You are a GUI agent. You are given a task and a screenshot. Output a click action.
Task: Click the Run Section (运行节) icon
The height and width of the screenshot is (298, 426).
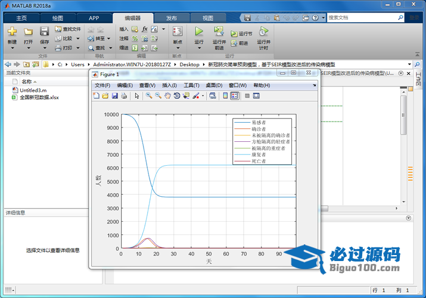pyautogui.click(x=234, y=33)
